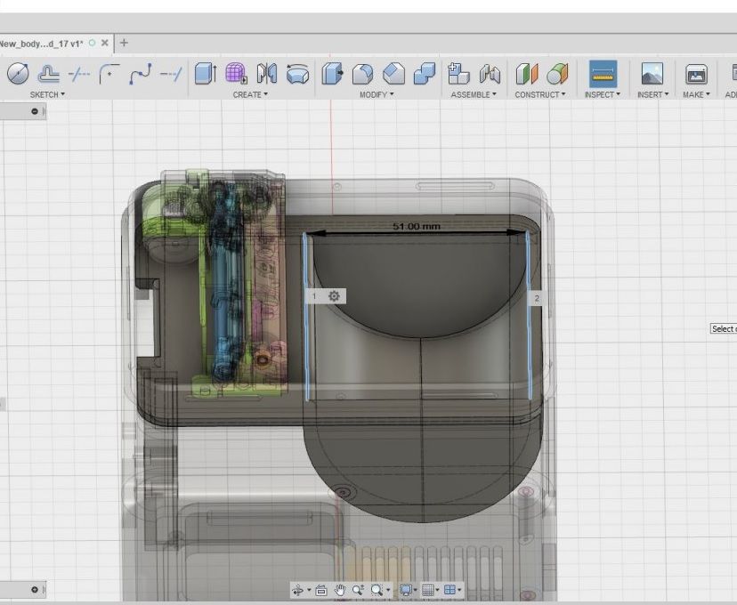737x605 pixels.
Task: Toggle the layout grid display
Action: point(429,589)
